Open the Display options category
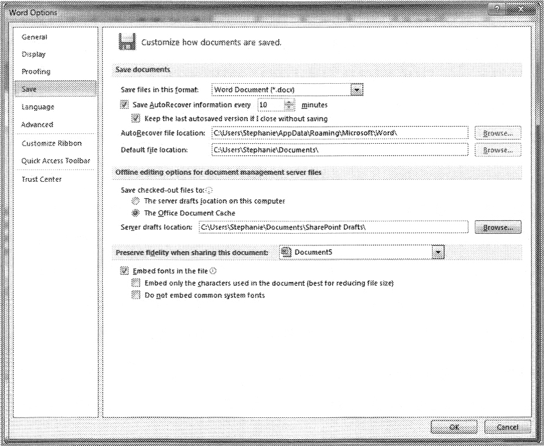Viewport: 544px width, 446px height. coord(34,54)
